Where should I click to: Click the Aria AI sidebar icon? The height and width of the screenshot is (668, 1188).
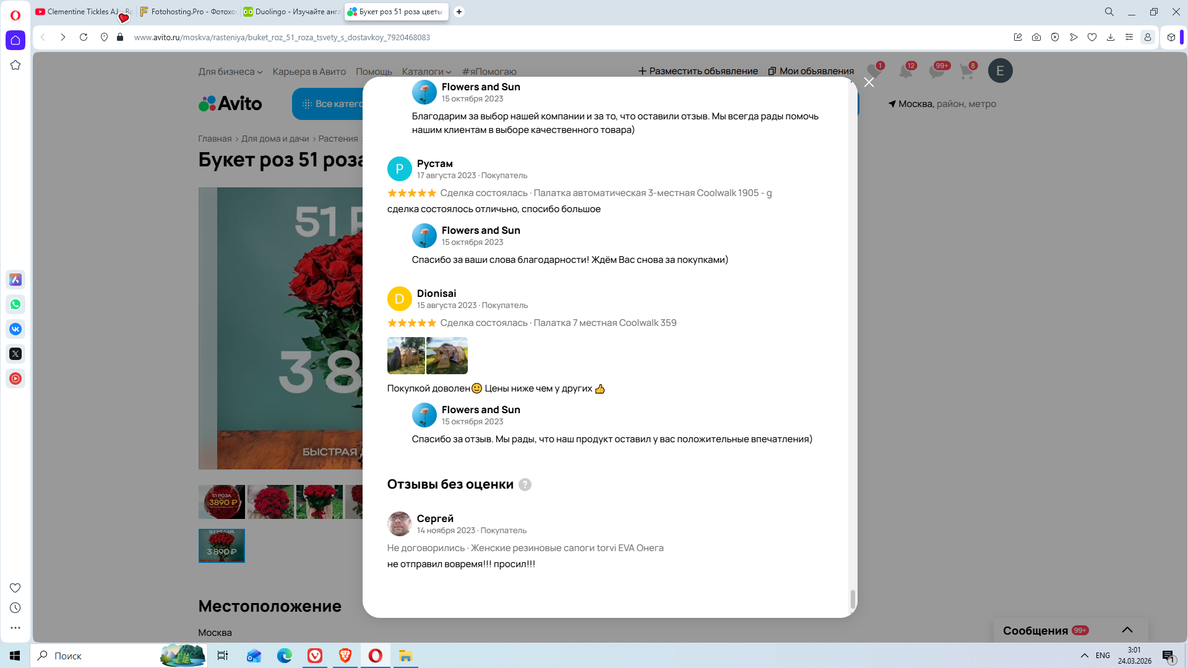coord(15,280)
